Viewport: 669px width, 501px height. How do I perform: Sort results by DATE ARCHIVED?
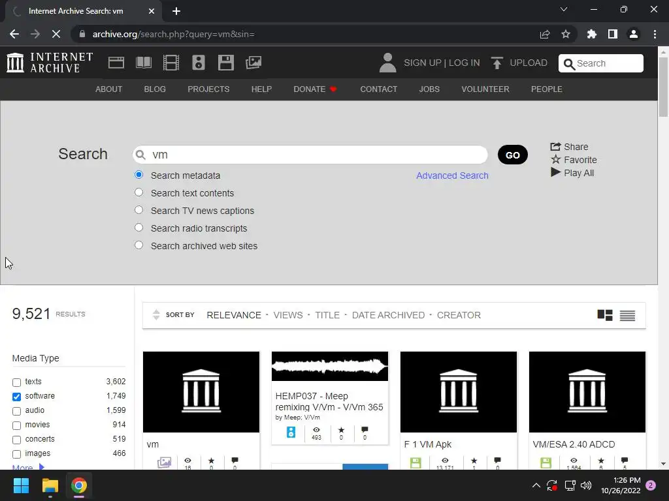(388, 315)
